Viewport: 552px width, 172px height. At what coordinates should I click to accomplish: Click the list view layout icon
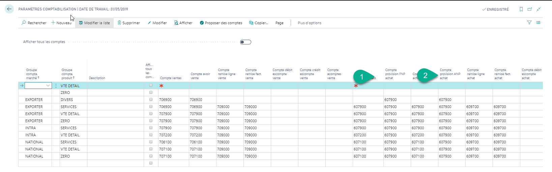[538, 23]
